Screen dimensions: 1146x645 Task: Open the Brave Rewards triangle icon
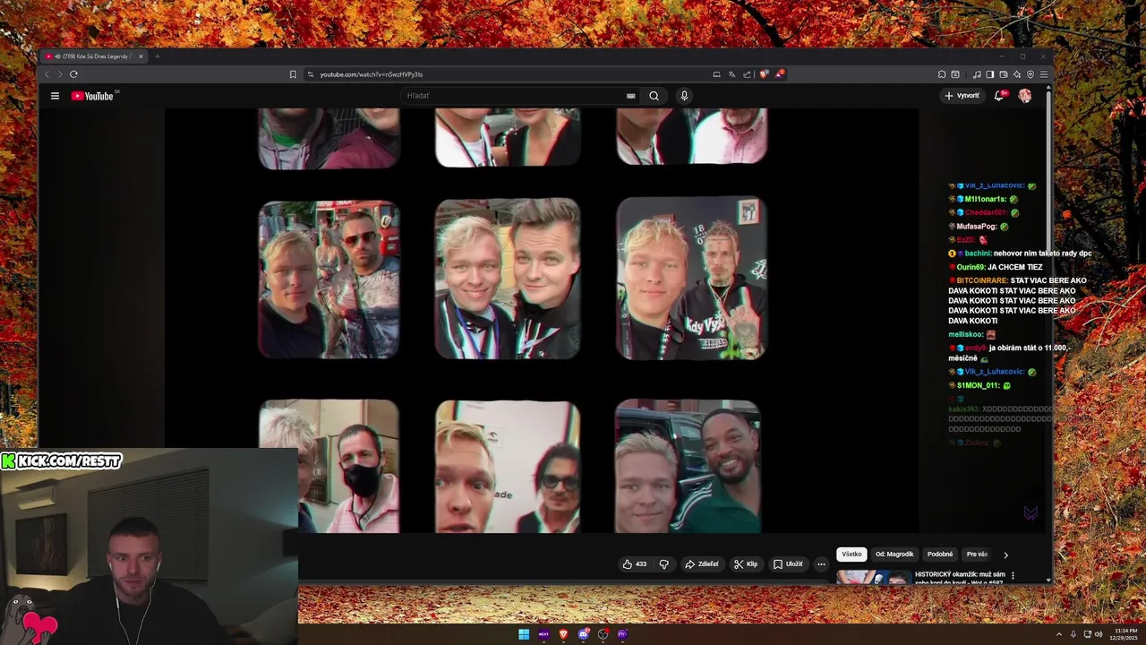(x=780, y=74)
